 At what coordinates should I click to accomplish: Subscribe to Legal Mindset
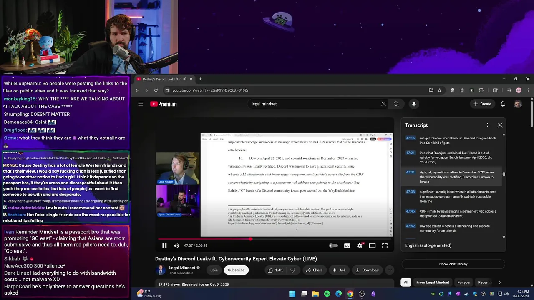tap(236, 270)
